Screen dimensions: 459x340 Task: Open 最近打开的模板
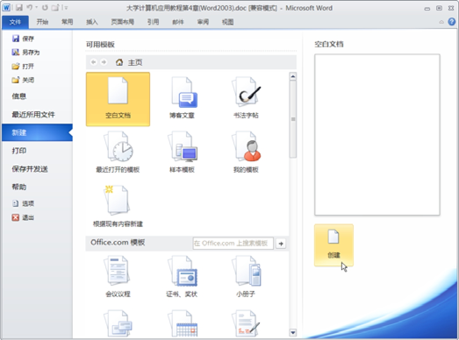point(118,152)
